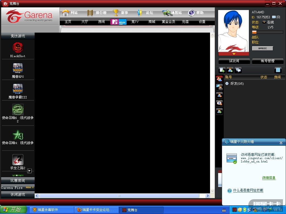Open the 地图站 map site
The width and height of the screenshot is (286, 214).
(172, 13)
